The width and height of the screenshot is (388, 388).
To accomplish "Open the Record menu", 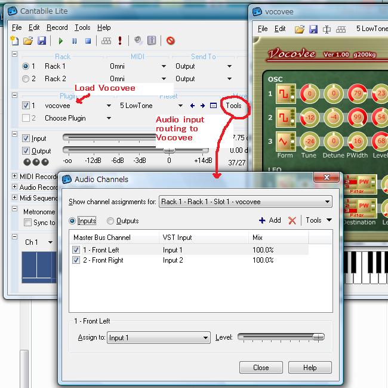I will (57, 27).
